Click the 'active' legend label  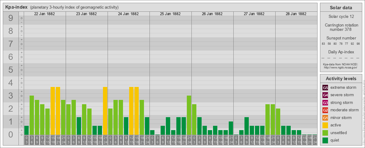(336, 125)
